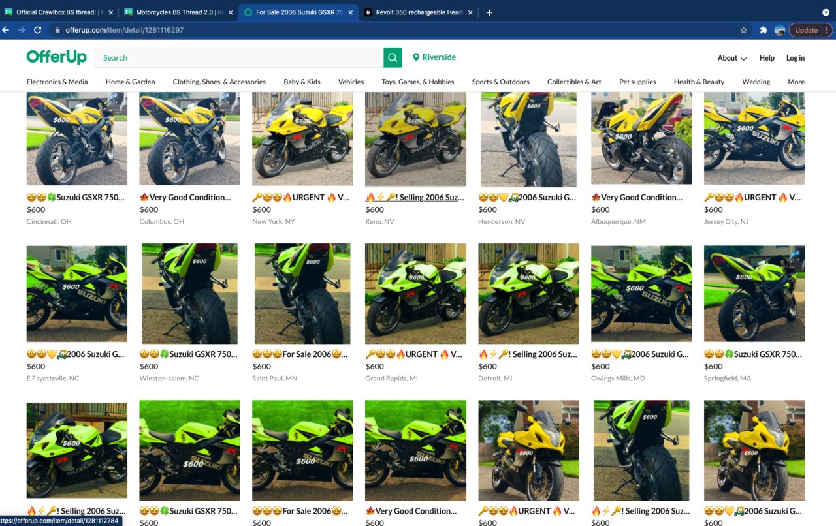Open Winston-salem, NC listing thumbnail
Image resolution: width=836 pixels, height=526 pixels.
[189, 294]
